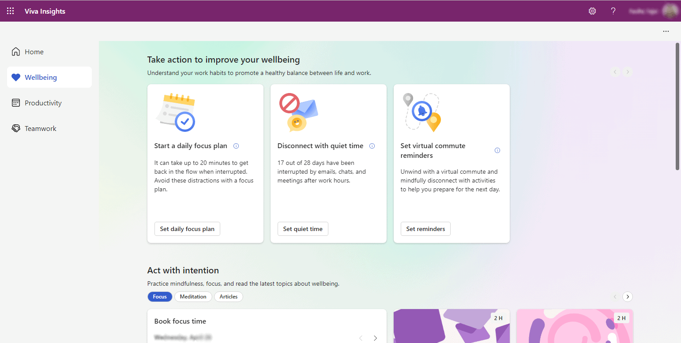Open the purple 2 H focus thumbnail
The image size is (681, 343).
(451, 326)
